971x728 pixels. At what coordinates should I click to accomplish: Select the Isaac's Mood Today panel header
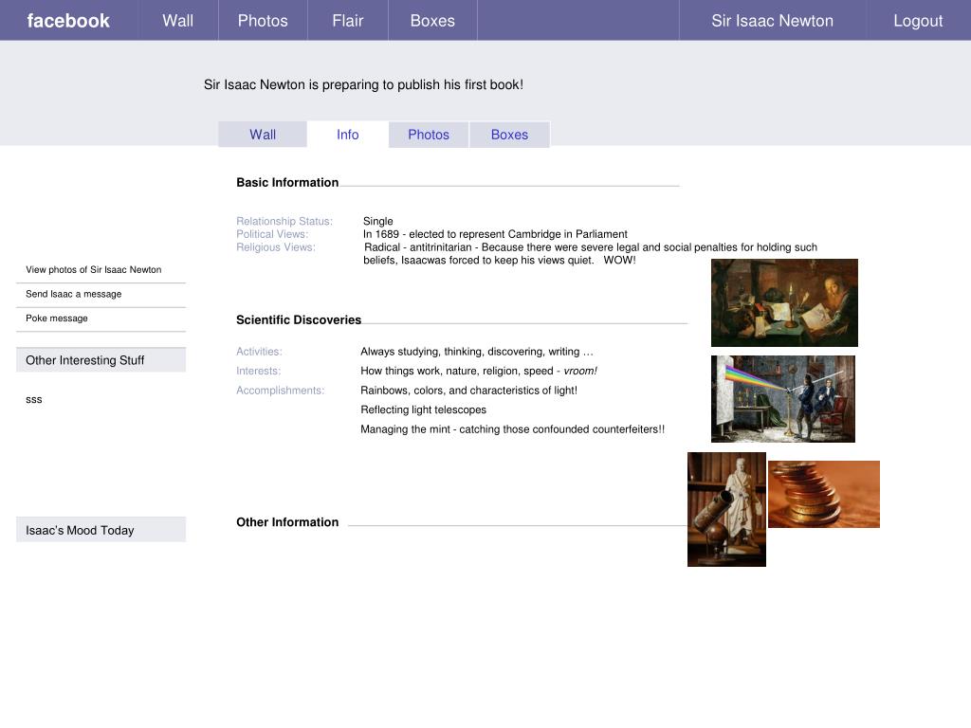pyautogui.click(x=101, y=530)
